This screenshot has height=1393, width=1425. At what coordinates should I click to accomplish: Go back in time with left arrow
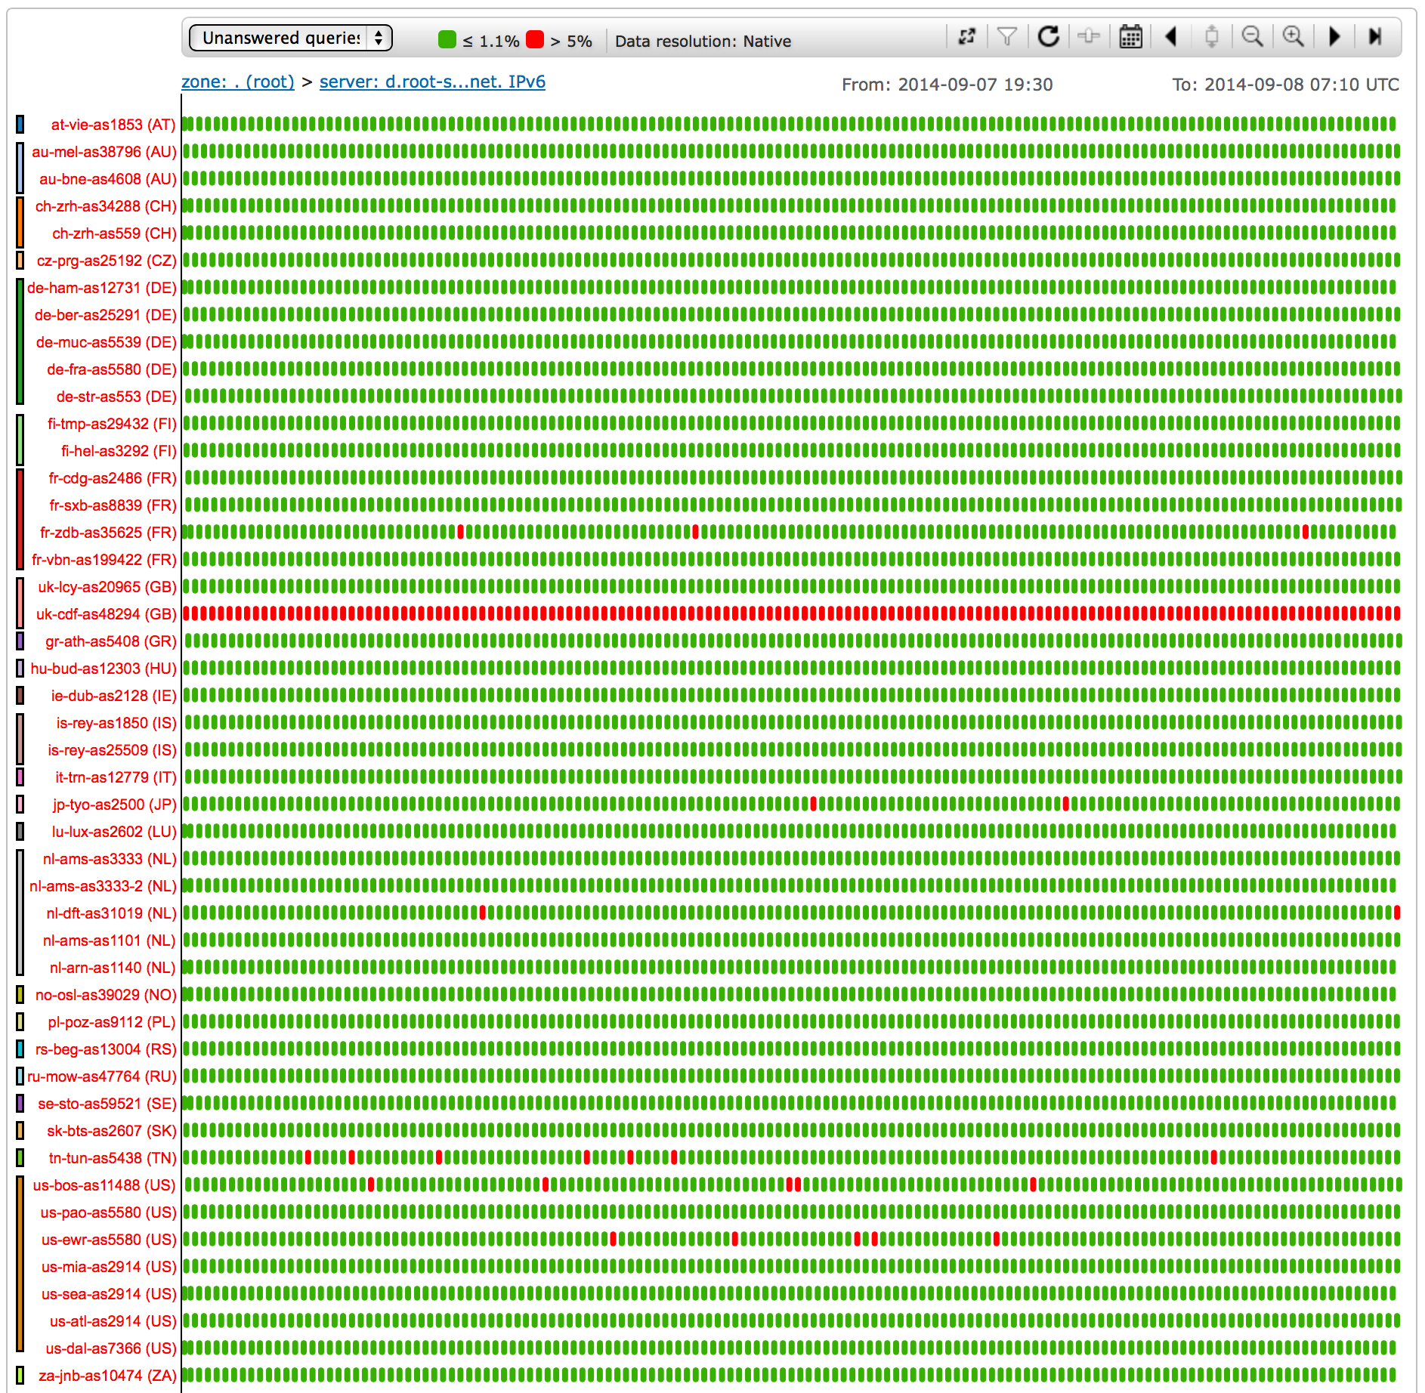pyautogui.click(x=1171, y=37)
